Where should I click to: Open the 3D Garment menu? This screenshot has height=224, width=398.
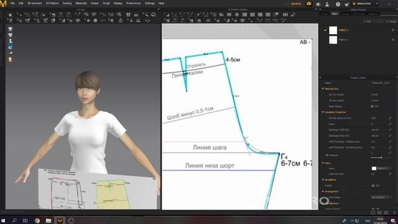(35, 3)
